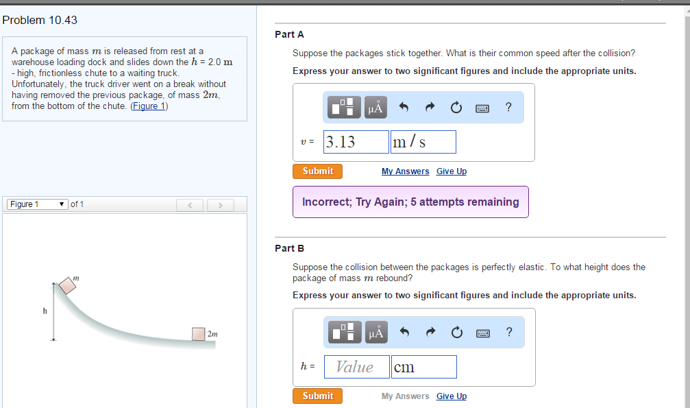Reset the Part A answer field

pyautogui.click(x=456, y=107)
